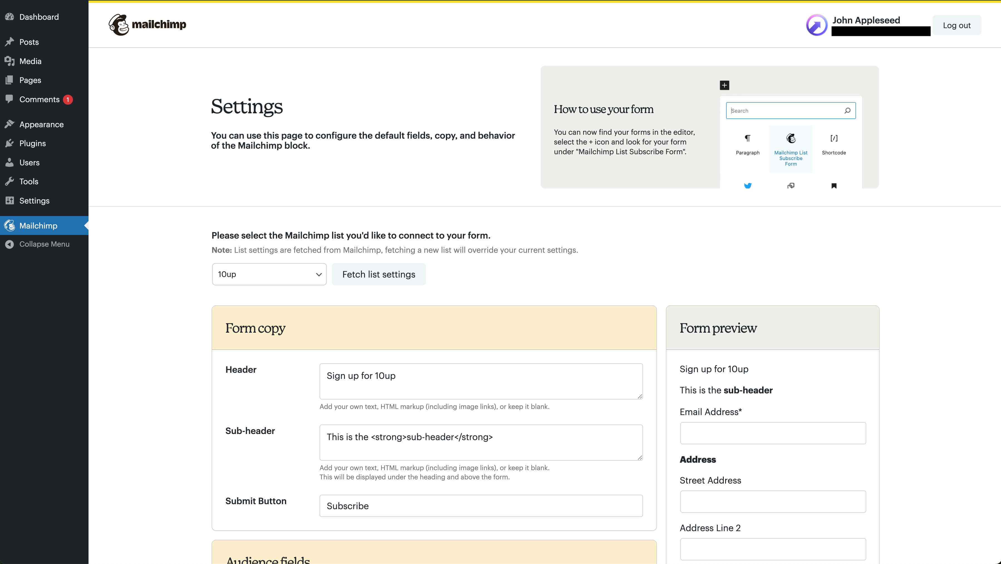Click the Posts pin icon
The height and width of the screenshot is (564, 1001).
pos(9,41)
